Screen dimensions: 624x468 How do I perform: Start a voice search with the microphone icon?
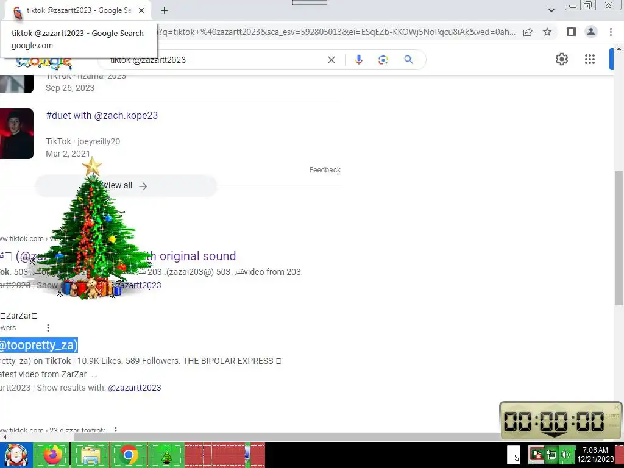[358, 60]
